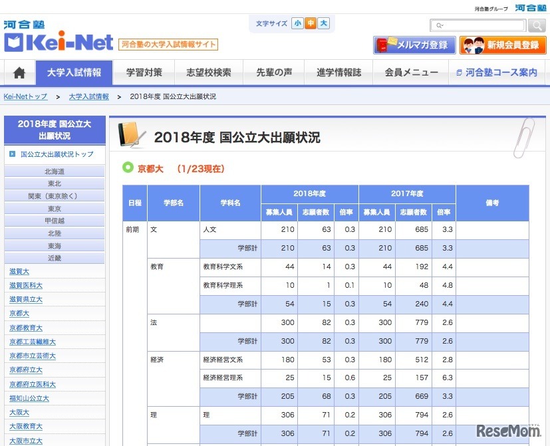Open the 進学情報誌 menu item

click(x=339, y=73)
